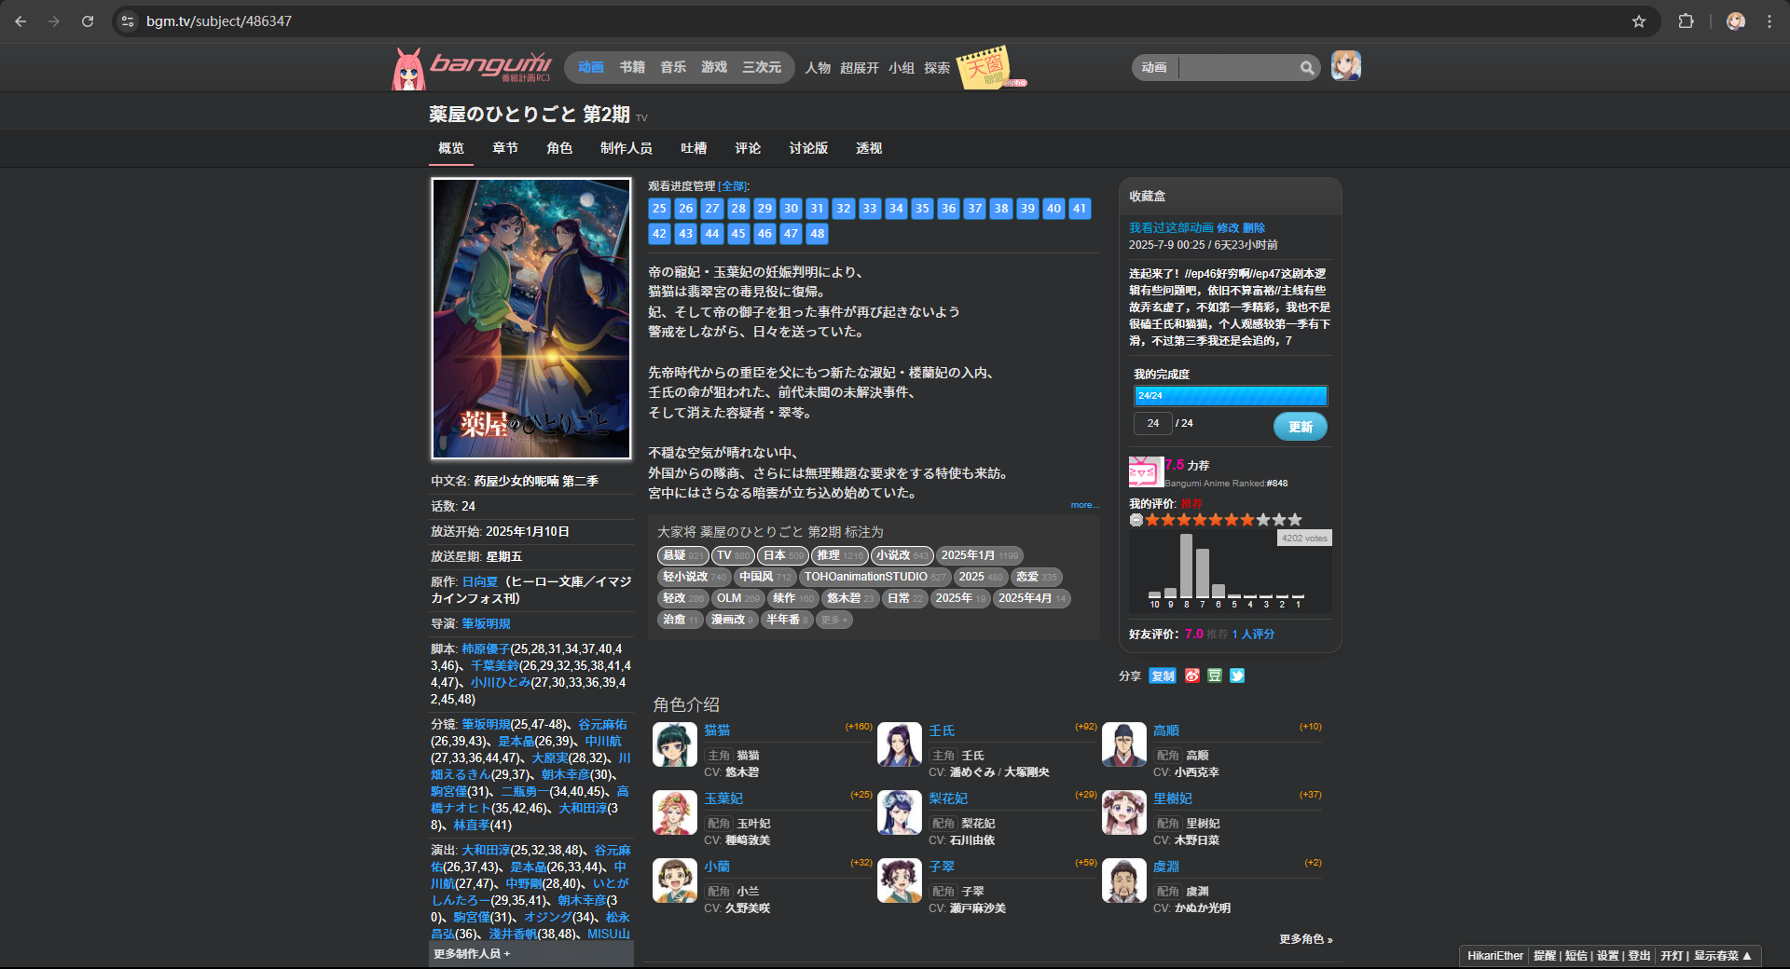Click 全部 progress management link

pos(733,186)
